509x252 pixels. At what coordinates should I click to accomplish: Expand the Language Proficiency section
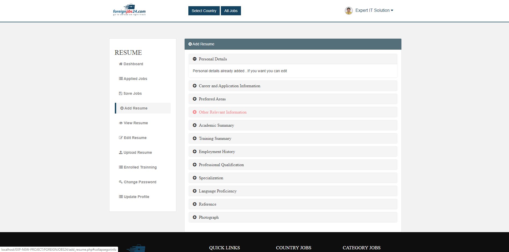293,191
